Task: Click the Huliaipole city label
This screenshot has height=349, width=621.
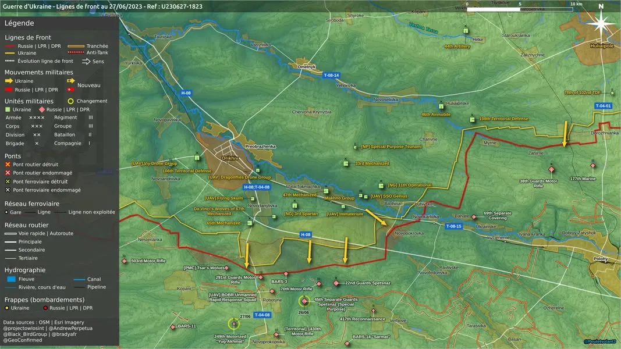Action: (602, 46)
